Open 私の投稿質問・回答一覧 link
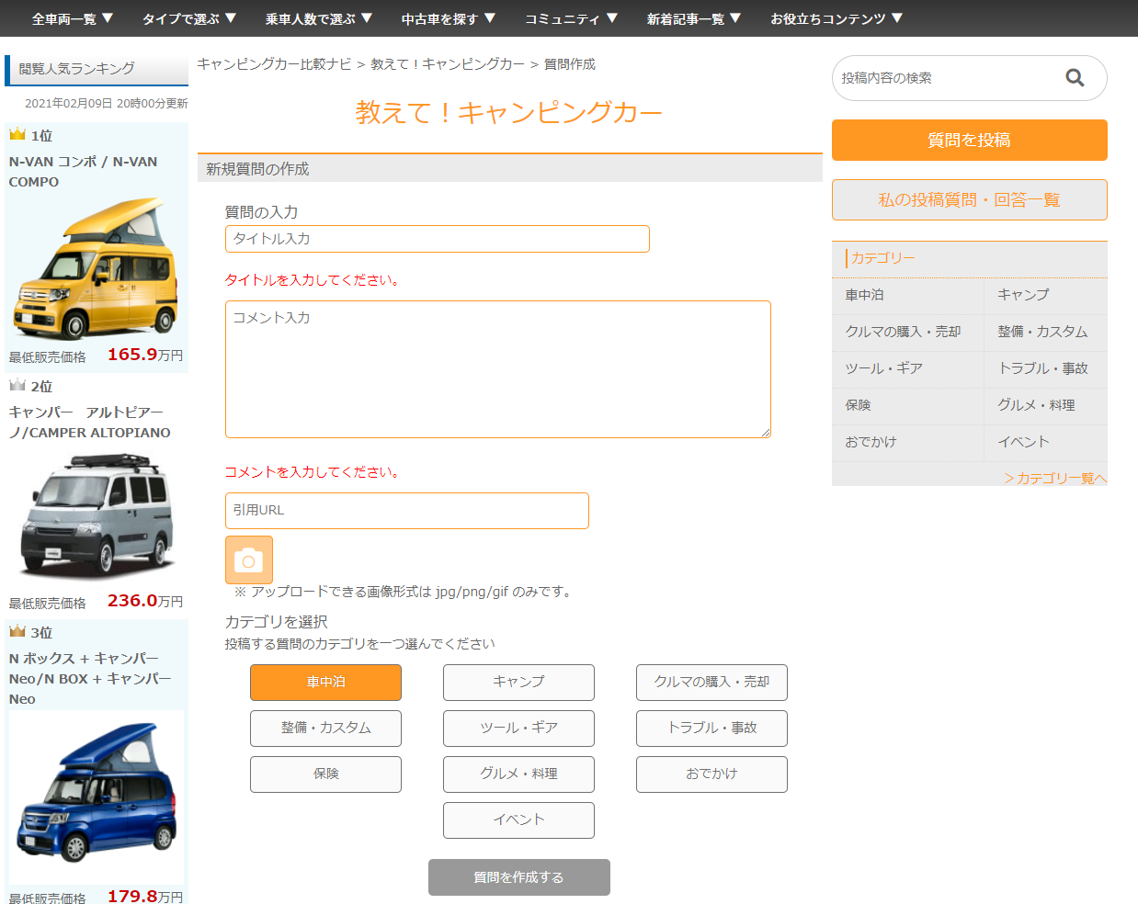This screenshot has width=1138, height=904. click(x=969, y=200)
